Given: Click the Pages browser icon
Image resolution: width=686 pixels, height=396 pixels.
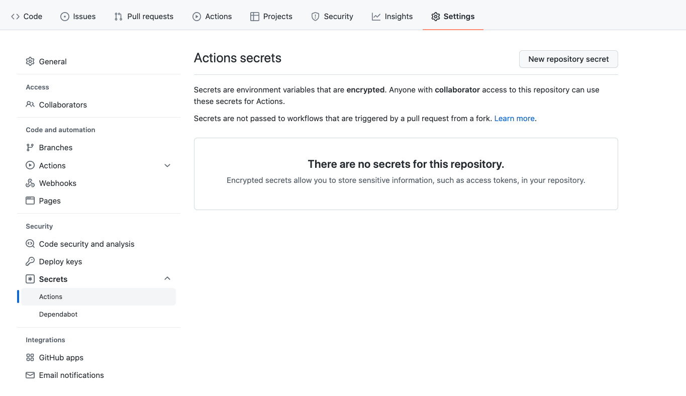Looking at the screenshot, I should coord(30,201).
